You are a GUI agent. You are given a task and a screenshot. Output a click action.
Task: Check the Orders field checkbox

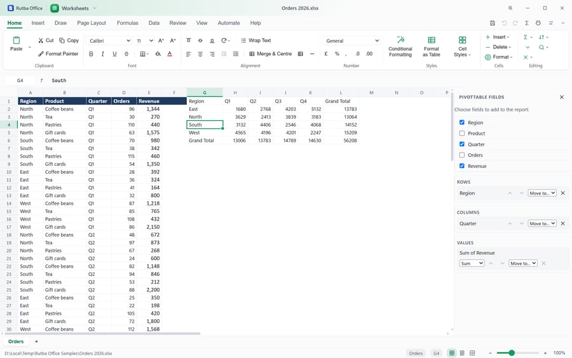tap(462, 155)
